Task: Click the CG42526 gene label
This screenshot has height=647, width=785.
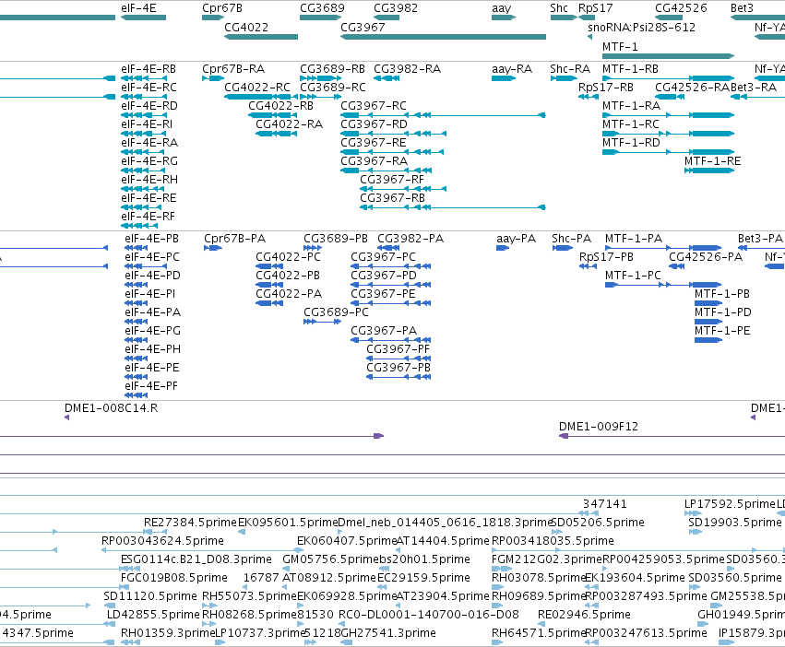Action: [682, 8]
